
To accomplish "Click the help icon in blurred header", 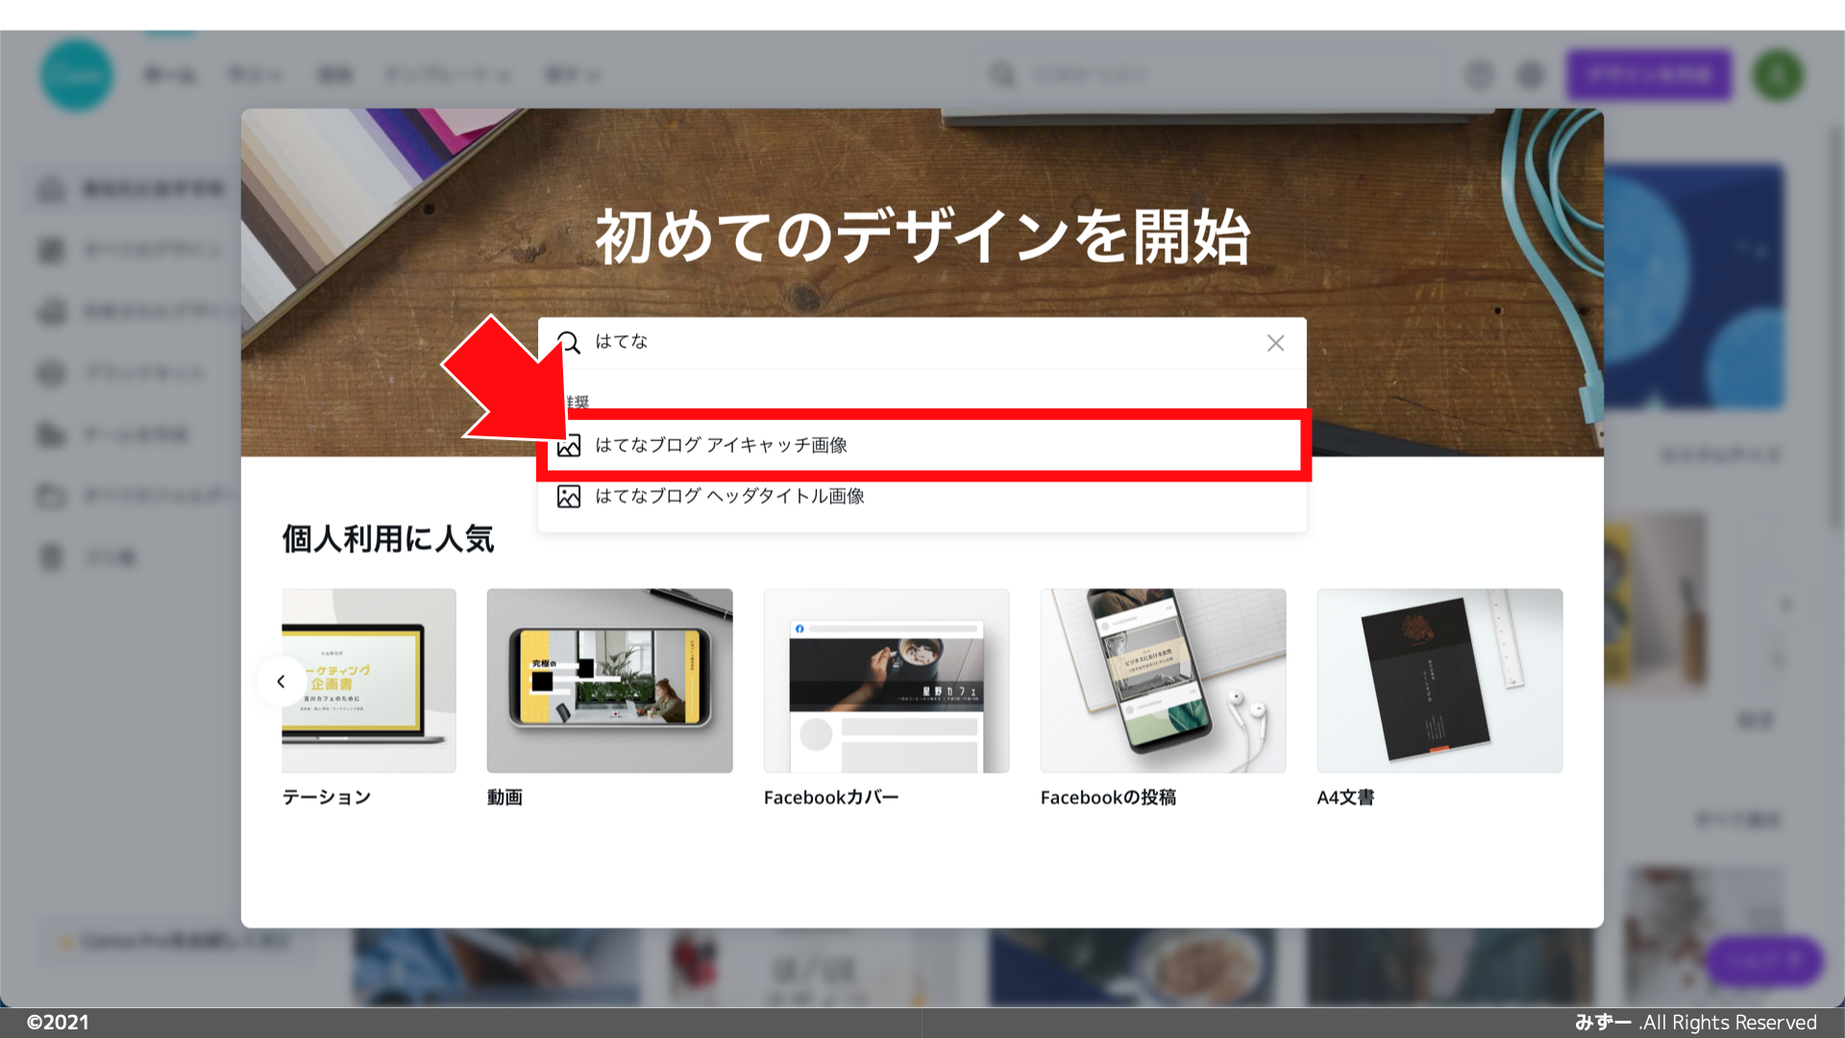I will [x=1480, y=75].
